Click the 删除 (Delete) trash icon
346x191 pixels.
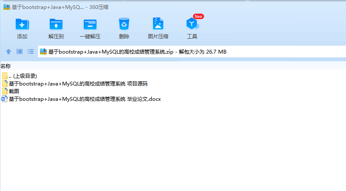pos(124,24)
